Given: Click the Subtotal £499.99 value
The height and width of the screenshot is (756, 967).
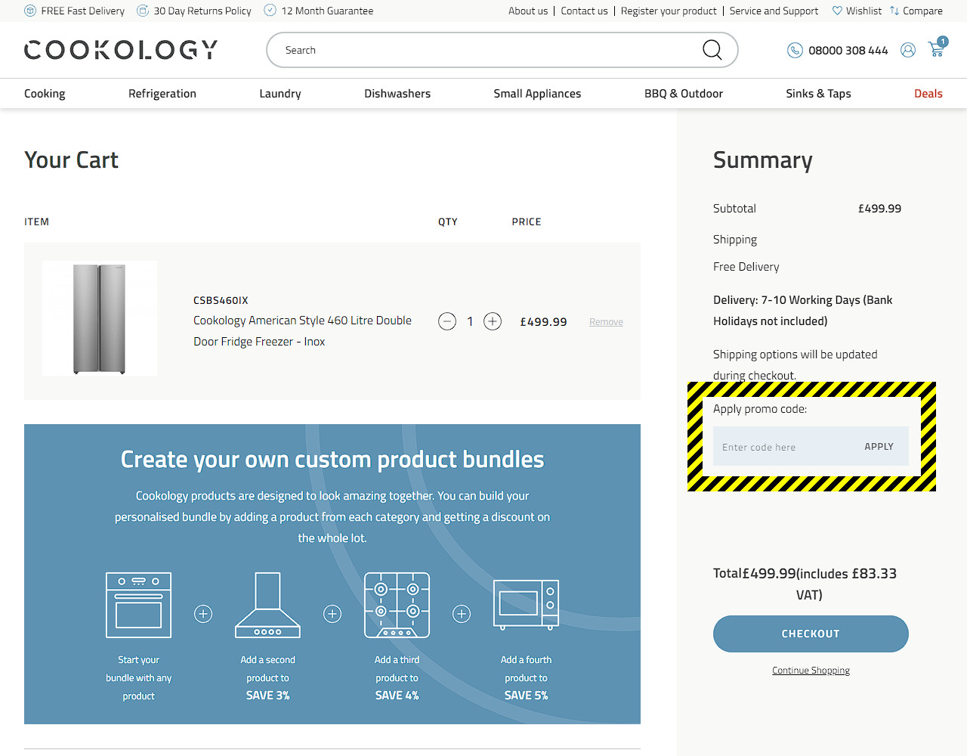Looking at the screenshot, I should pyautogui.click(x=879, y=209).
